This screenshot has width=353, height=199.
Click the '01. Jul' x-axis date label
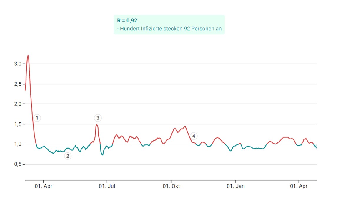pyautogui.click(x=107, y=186)
